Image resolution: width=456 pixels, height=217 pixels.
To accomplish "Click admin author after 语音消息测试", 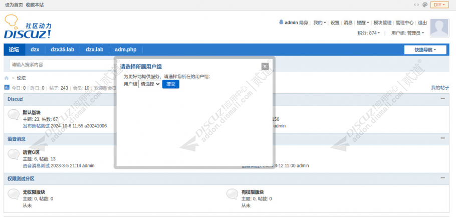I will [88, 166].
